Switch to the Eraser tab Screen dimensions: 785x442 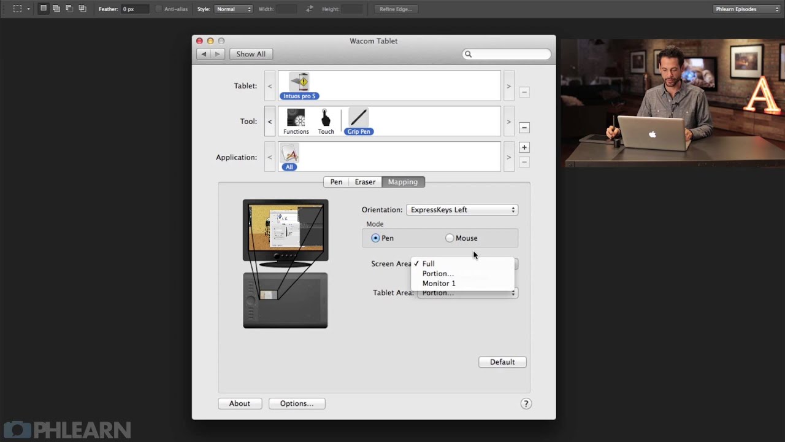[x=365, y=182]
